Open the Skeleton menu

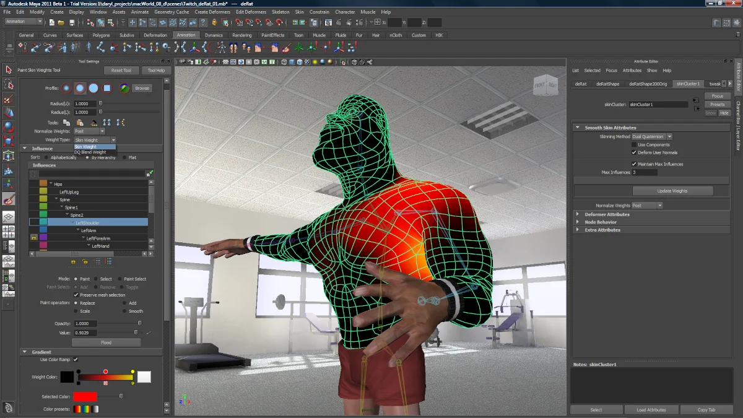click(x=280, y=12)
